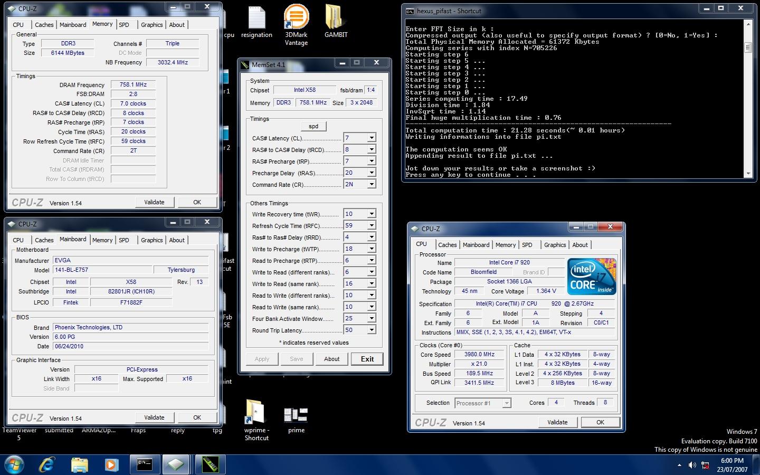Click the Windows Start orb
760x475 pixels.
(14, 465)
